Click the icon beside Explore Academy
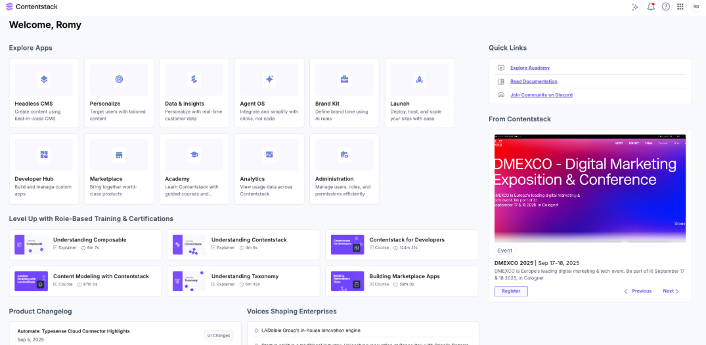 pos(500,68)
